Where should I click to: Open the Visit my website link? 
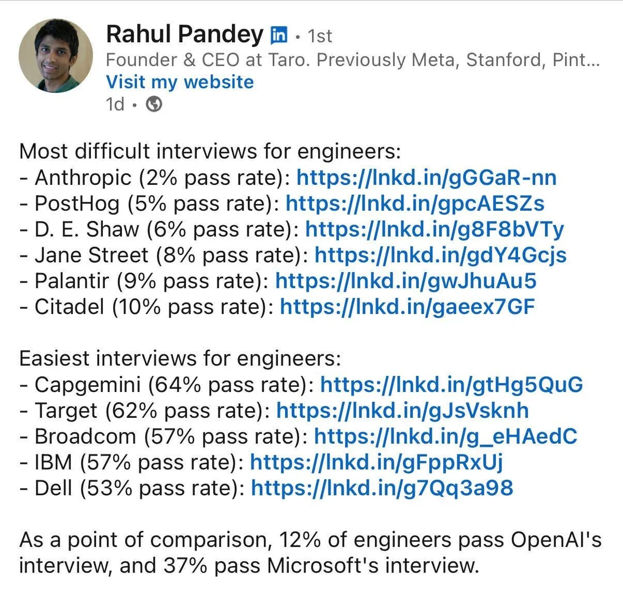click(180, 82)
